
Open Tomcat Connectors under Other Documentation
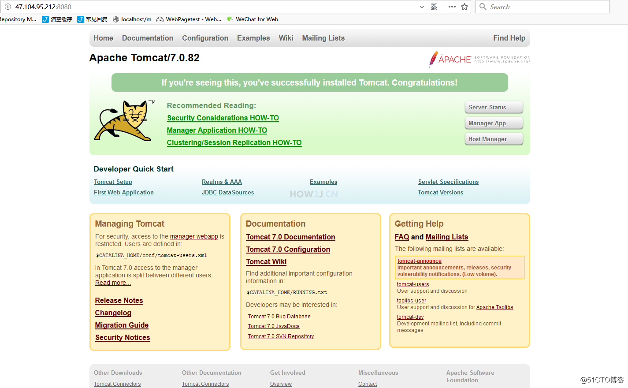click(x=205, y=384)
